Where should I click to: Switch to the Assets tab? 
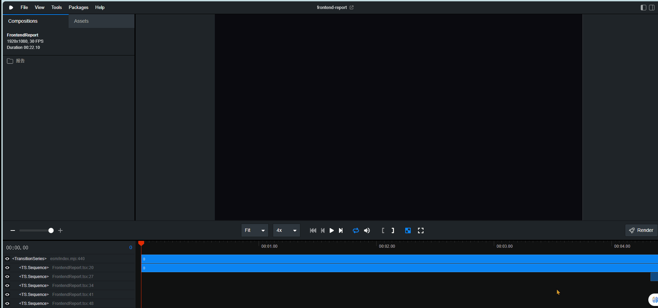pyautogui.click(x=101, y=21)
